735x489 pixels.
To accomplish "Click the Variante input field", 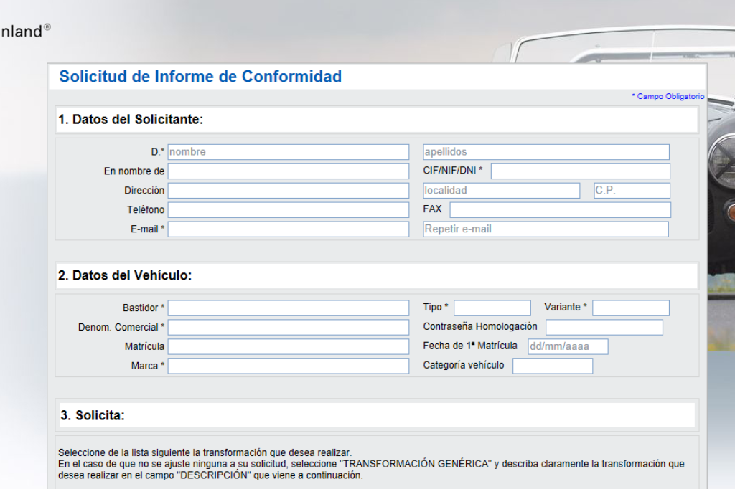I will coord(630,308).
